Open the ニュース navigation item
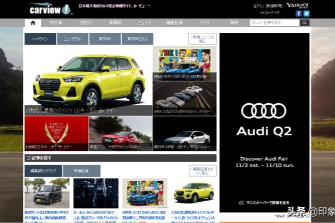Image resolution: width=335 pixels, height=223 pixels. point(145,23)
